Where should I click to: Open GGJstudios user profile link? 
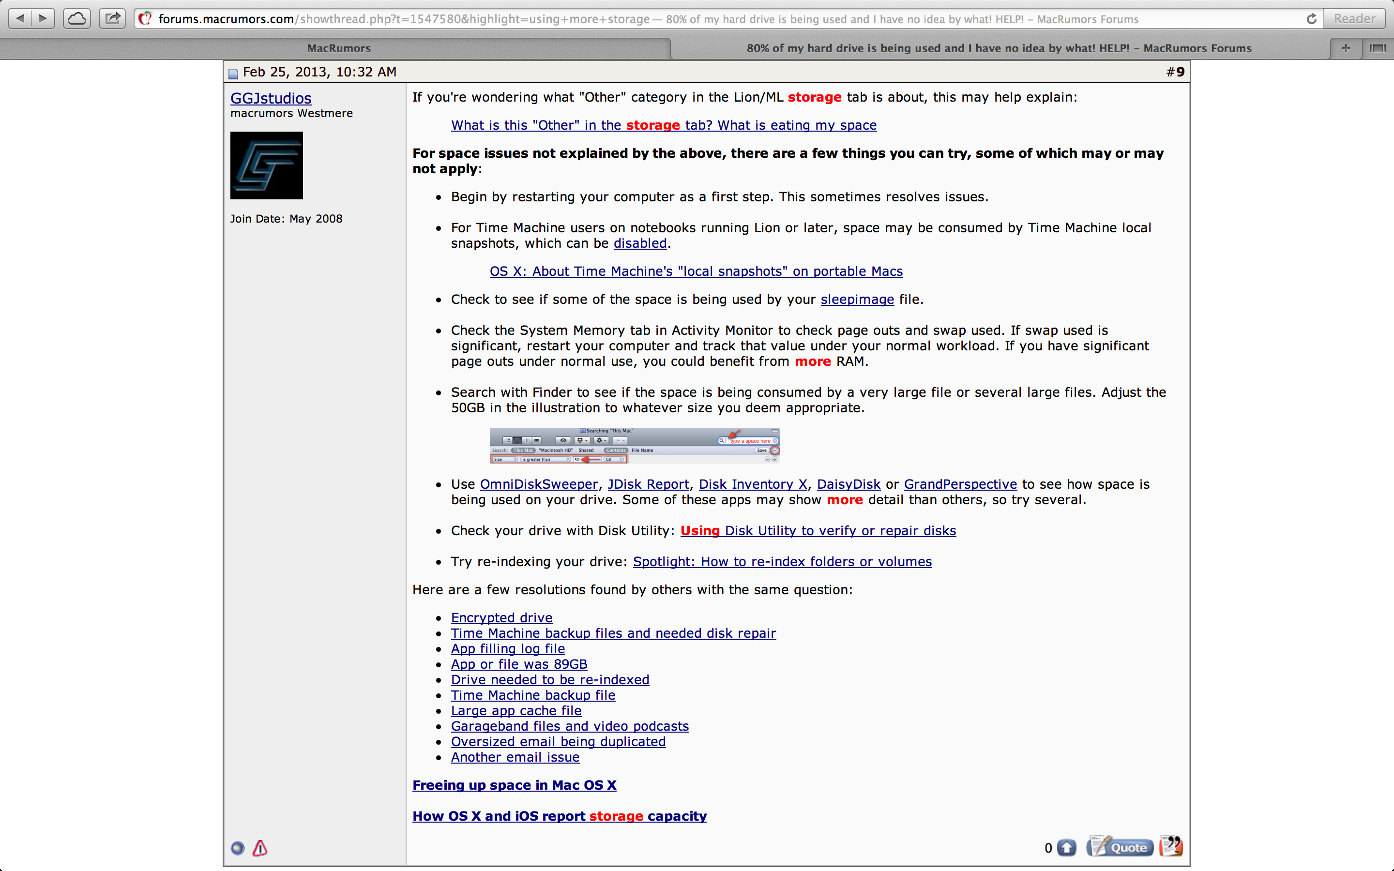[x=271, y=98]
